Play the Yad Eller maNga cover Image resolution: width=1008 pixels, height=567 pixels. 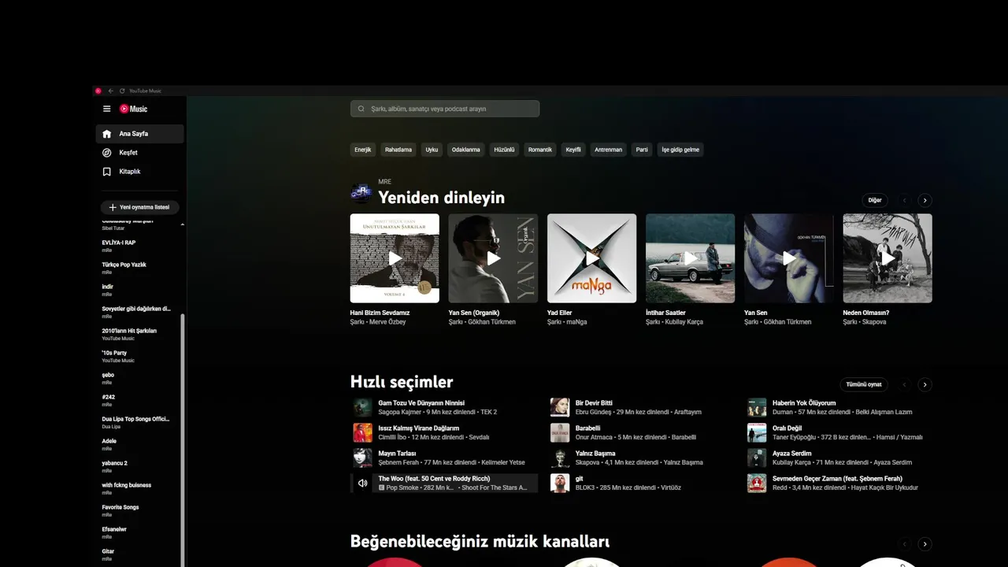(591, 258)
